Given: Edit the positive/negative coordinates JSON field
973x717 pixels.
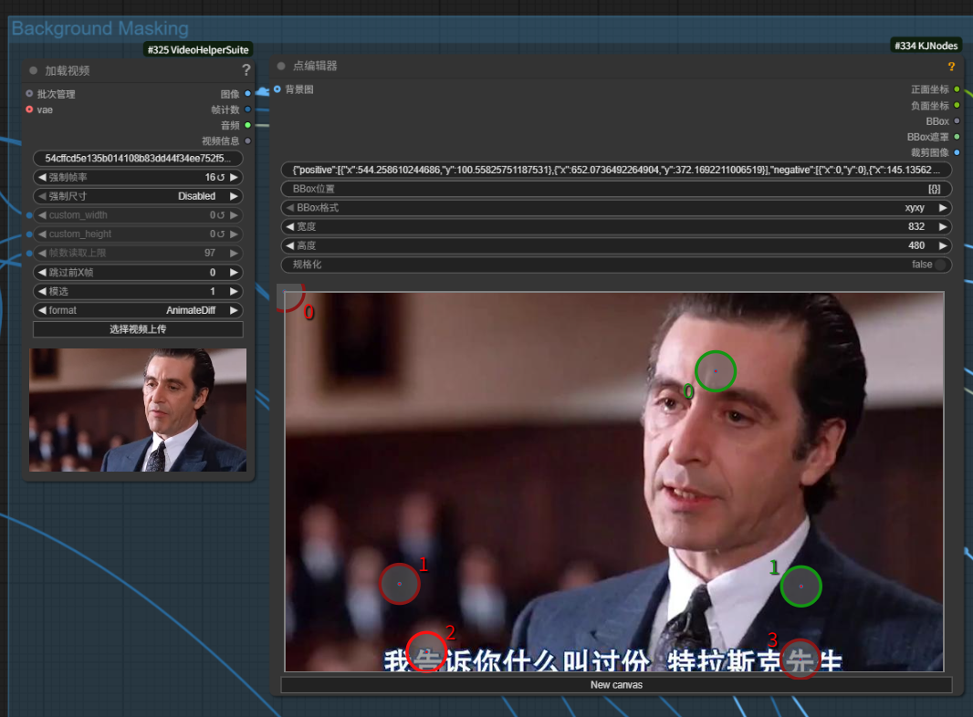Looking at the screenshot, I should click(x=616, y=170).
